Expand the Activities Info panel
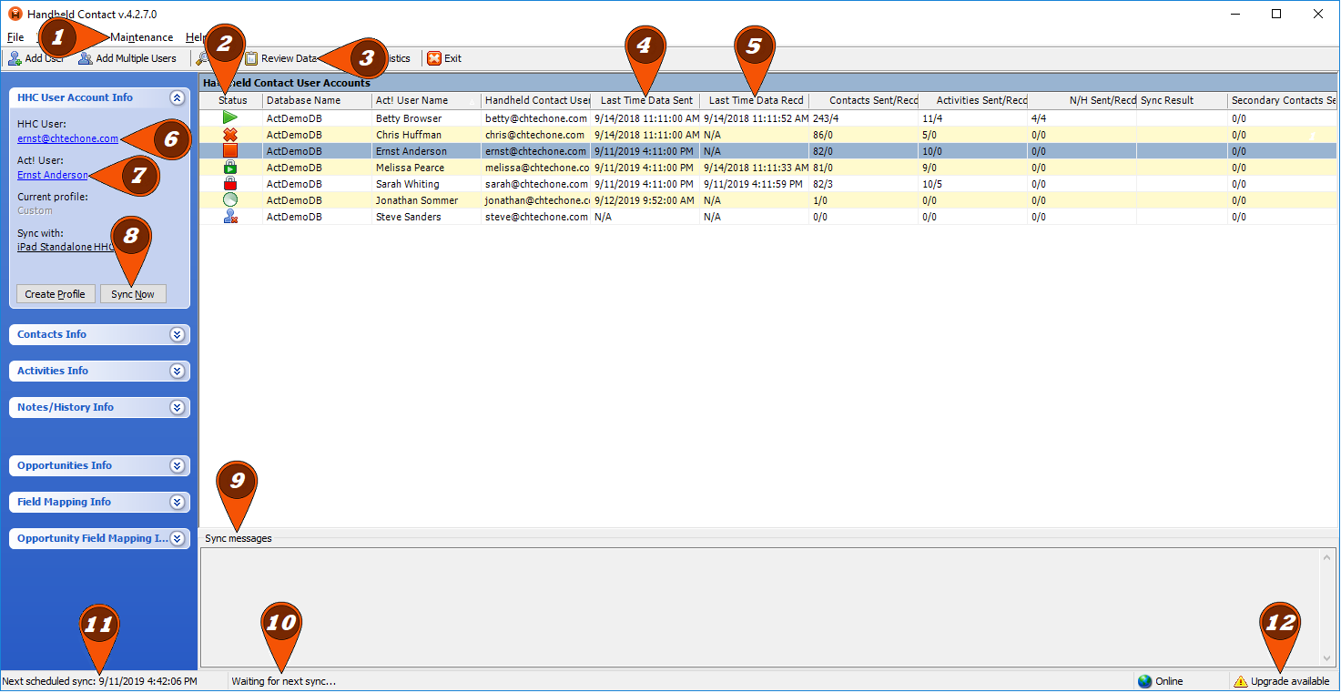This screenshot has height=693, width=1341. (177, 371)
